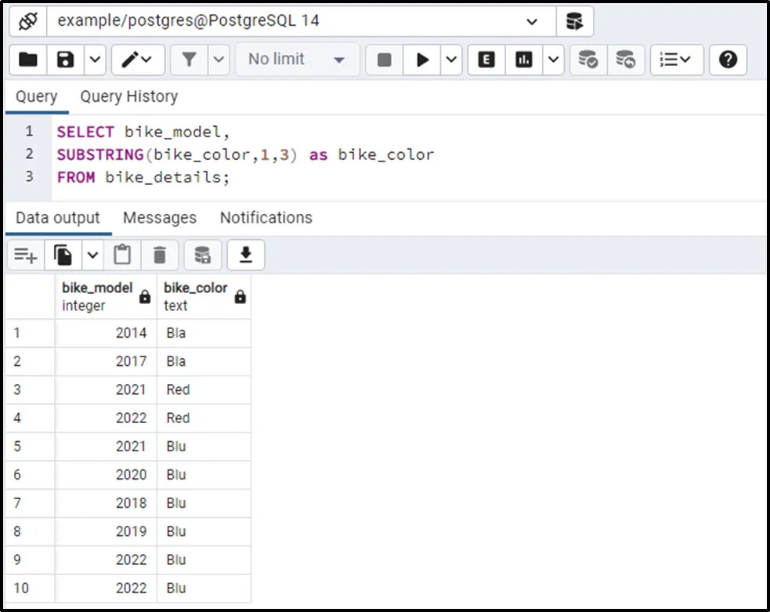
Task: Toggle the connection status icon
Action: click(x=28, y=21)
